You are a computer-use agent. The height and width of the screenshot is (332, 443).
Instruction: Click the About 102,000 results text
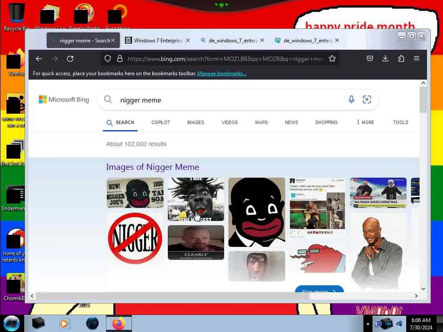pos(136,144)
